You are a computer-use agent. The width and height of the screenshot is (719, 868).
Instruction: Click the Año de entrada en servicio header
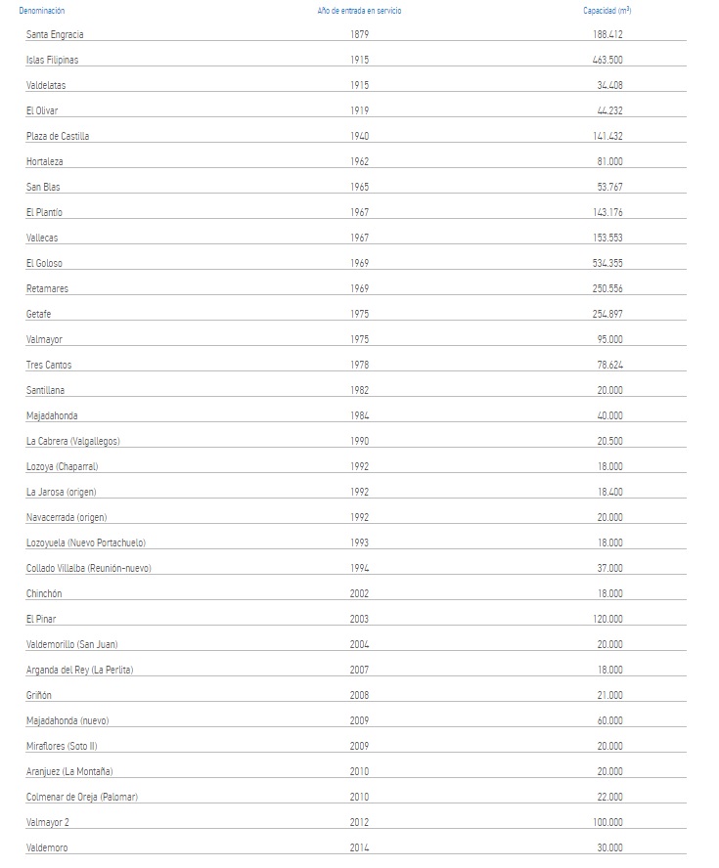359,10
